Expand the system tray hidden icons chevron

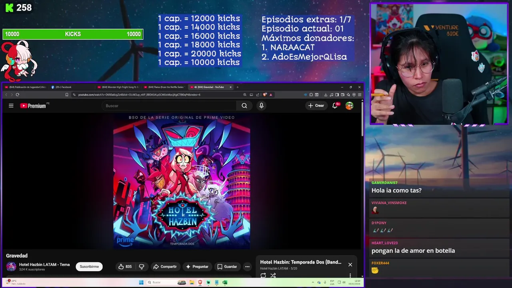[313, 282]
